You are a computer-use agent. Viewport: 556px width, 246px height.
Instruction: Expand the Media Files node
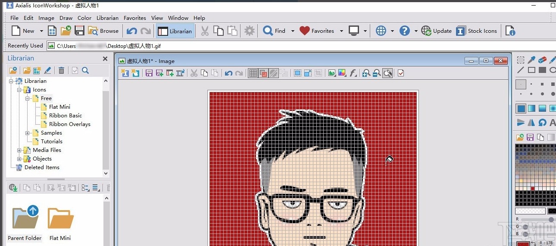click(19, 150)
